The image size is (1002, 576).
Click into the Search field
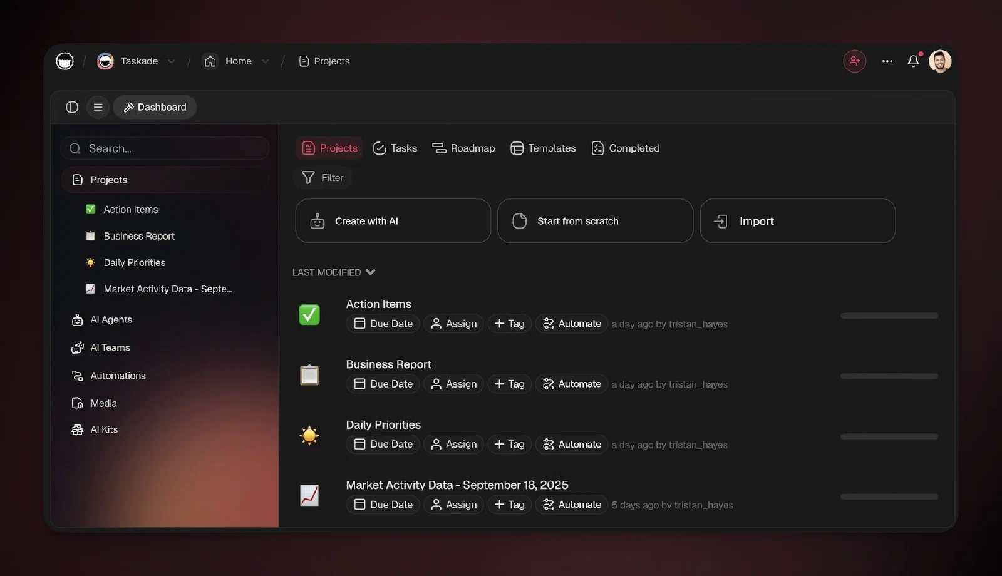click(x=165, y=148)
